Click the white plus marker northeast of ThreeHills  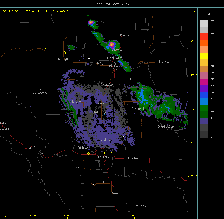[x=159, y=98]
